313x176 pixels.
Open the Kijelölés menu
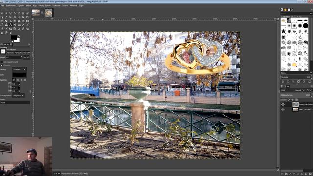point(21,6)
